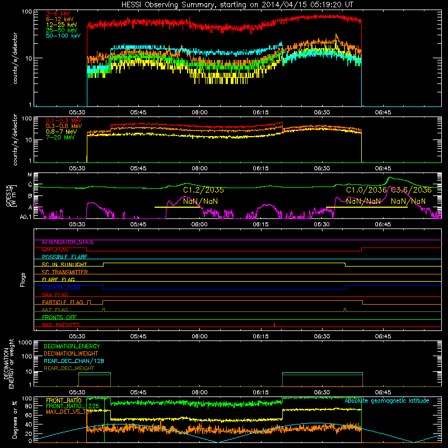Click the 06:30 tick label under the decimation panel
This screenshot has height=448, width=448.
[321, 393]
